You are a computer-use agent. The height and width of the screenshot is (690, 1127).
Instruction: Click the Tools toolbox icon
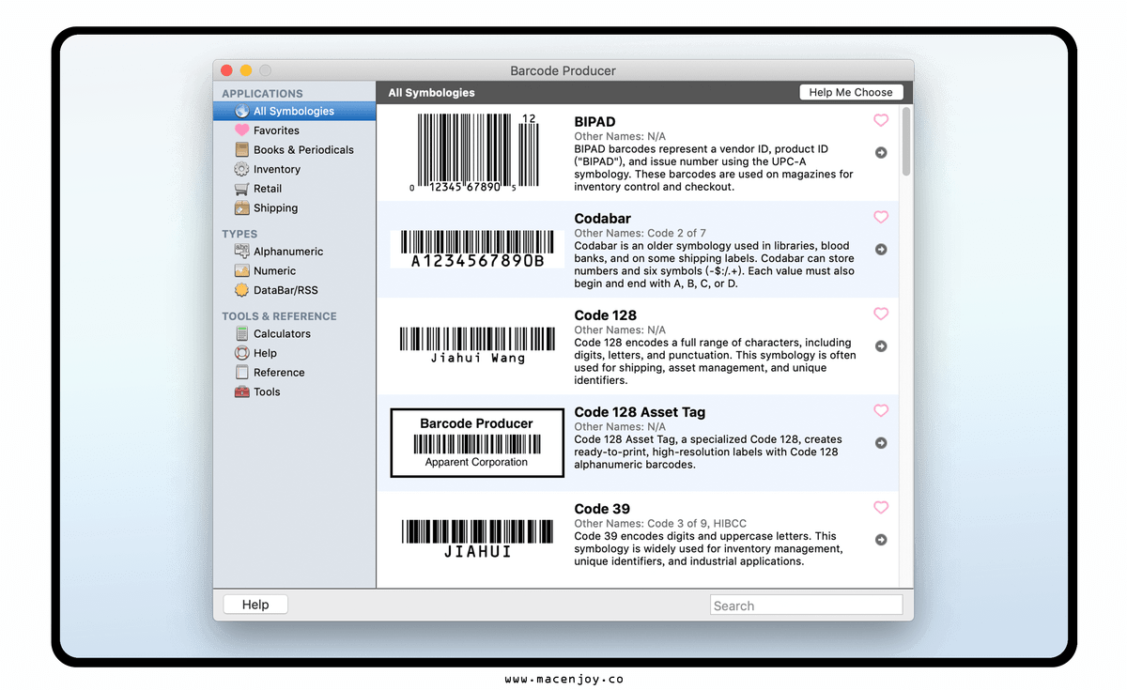241,391
